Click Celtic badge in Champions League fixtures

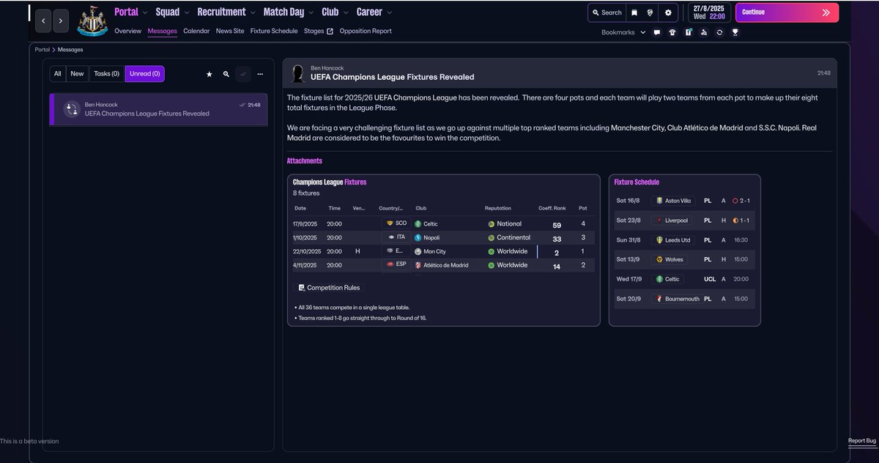pos(418,223)
